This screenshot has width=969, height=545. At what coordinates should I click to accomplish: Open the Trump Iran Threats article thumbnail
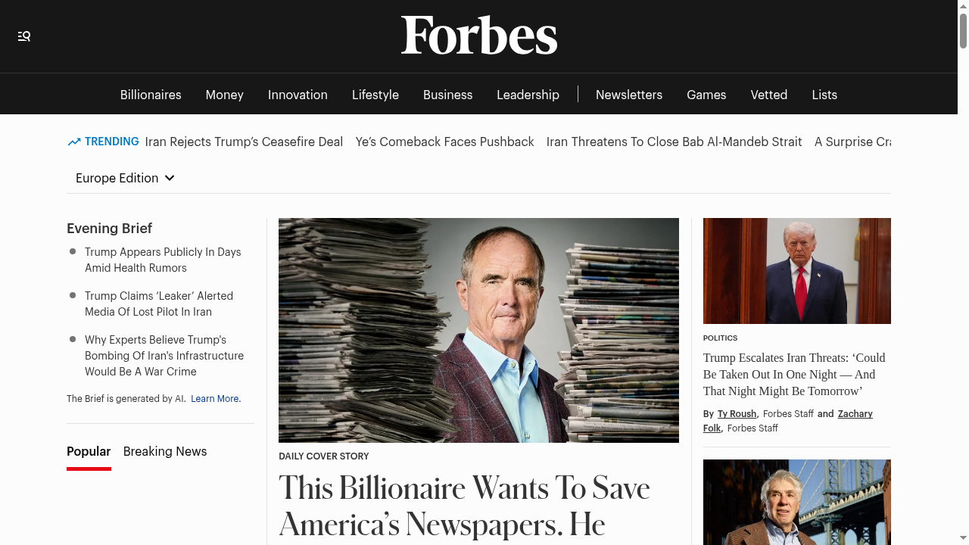click(796, 270)
